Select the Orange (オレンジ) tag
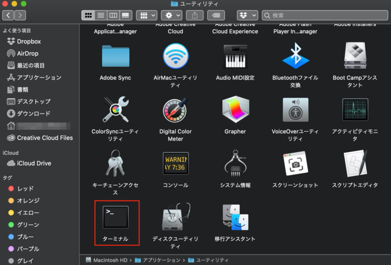This screenshot has height=265, width=391. (24, 201)
